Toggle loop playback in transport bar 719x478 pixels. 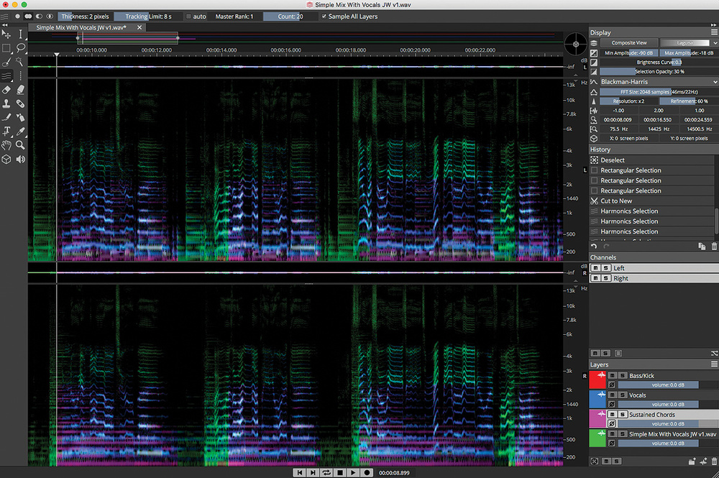coord(326,472)
